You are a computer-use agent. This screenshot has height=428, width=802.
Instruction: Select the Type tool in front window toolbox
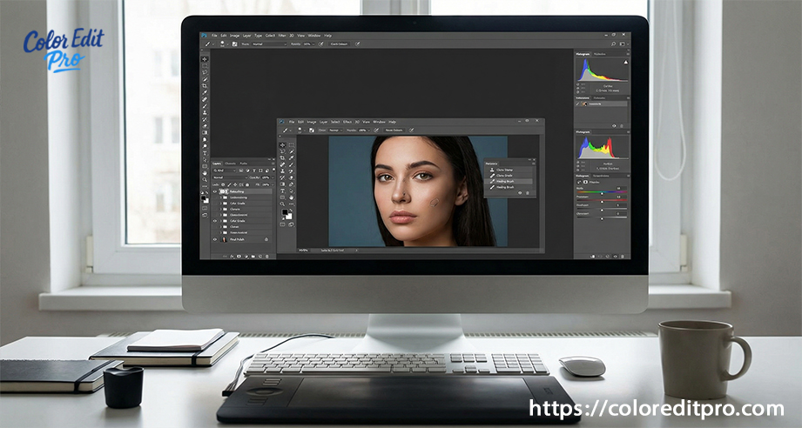[282, 191]
